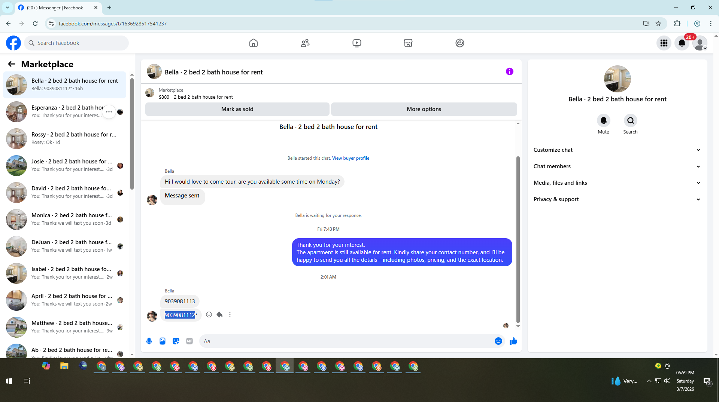The image size is (719, 402).
Task: Open the Marketplace storefront icon
Action: pos(408,43)
